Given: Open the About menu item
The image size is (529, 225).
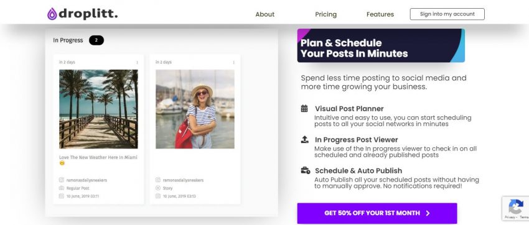Looking at the screenshot, I should pos(265,14).
